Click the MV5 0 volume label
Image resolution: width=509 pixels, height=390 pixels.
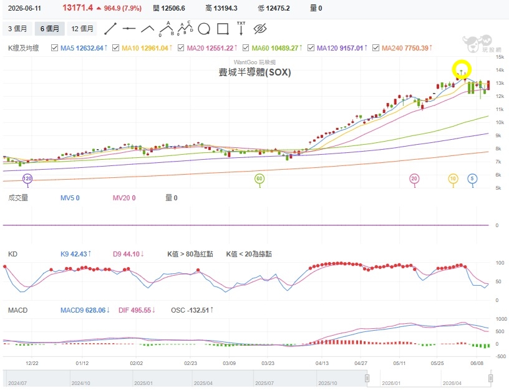pos(70,198)
